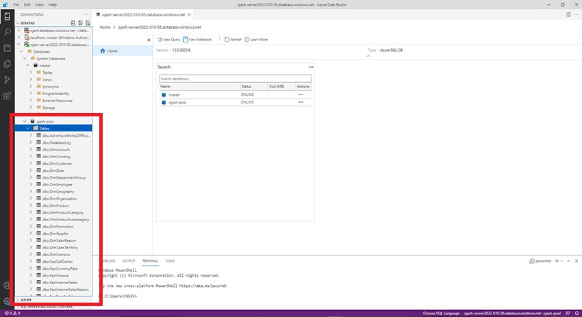Collapse the Databases folder
582x317 pixels.
coord(21,51)
